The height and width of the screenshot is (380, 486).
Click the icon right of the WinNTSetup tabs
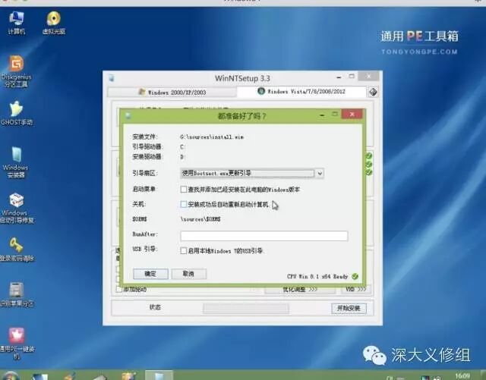[x=373, y=92]
